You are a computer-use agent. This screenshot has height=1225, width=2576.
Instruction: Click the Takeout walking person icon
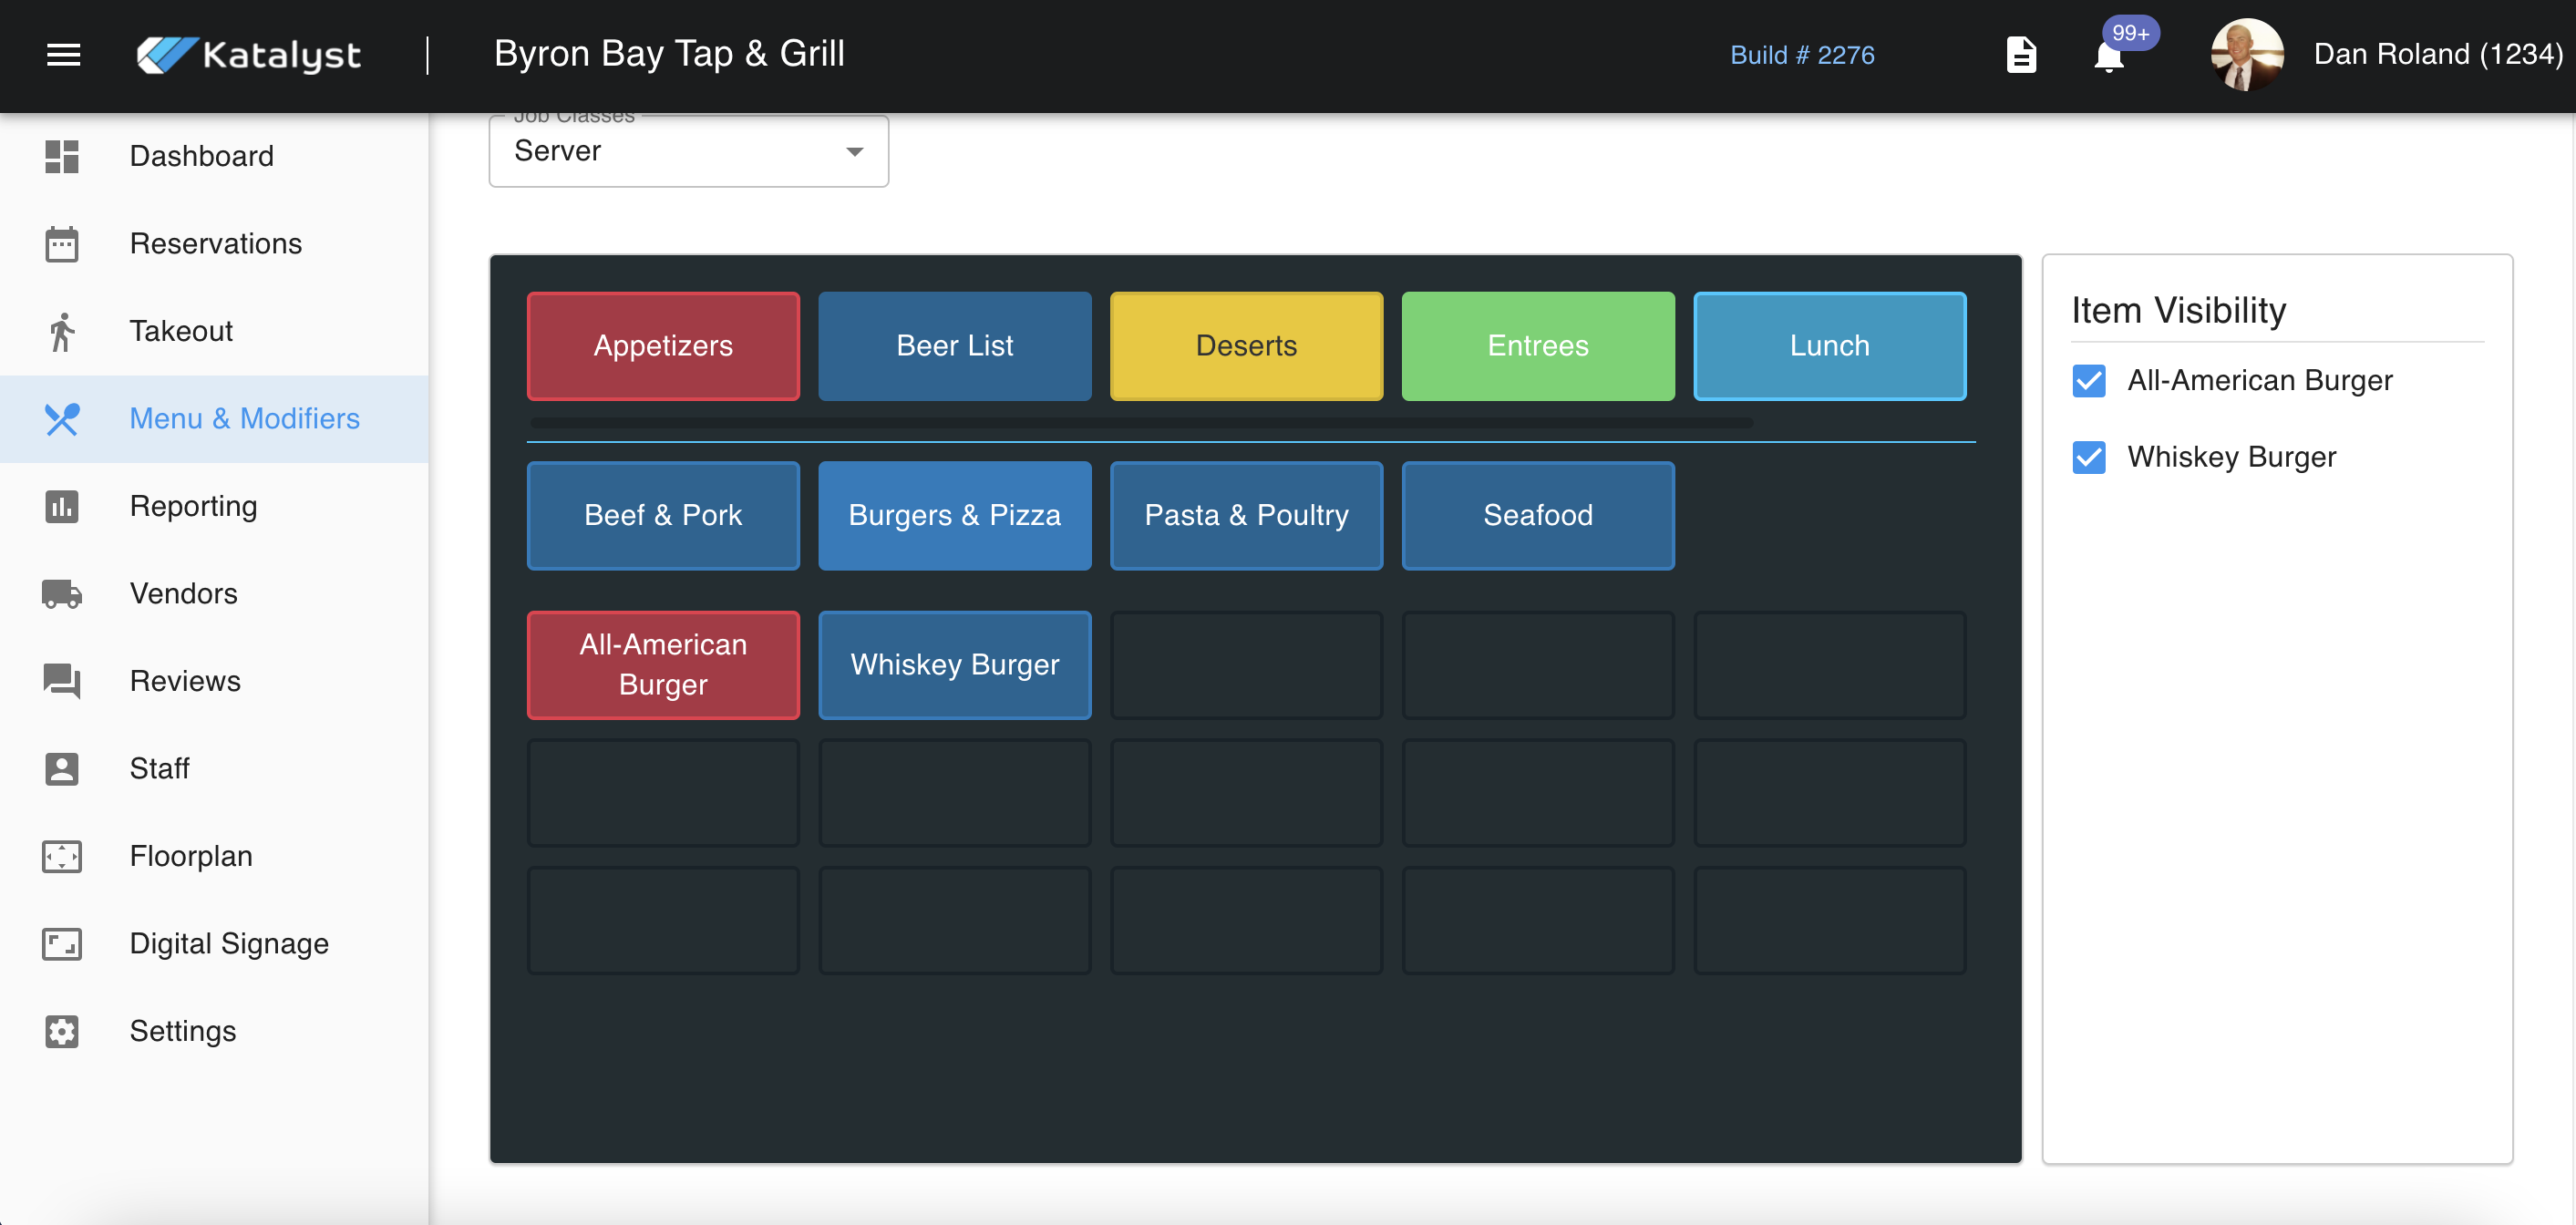coord(62,332)
